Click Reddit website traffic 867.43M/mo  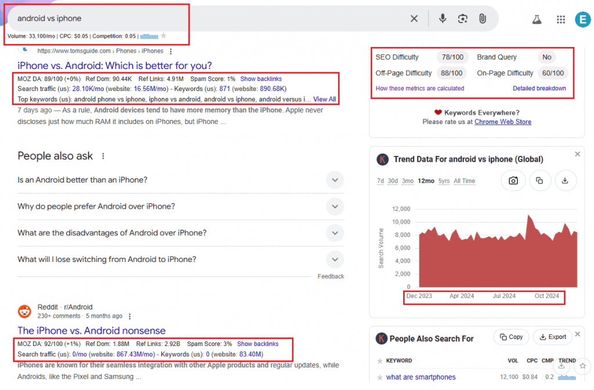click(x=135, y=355)
